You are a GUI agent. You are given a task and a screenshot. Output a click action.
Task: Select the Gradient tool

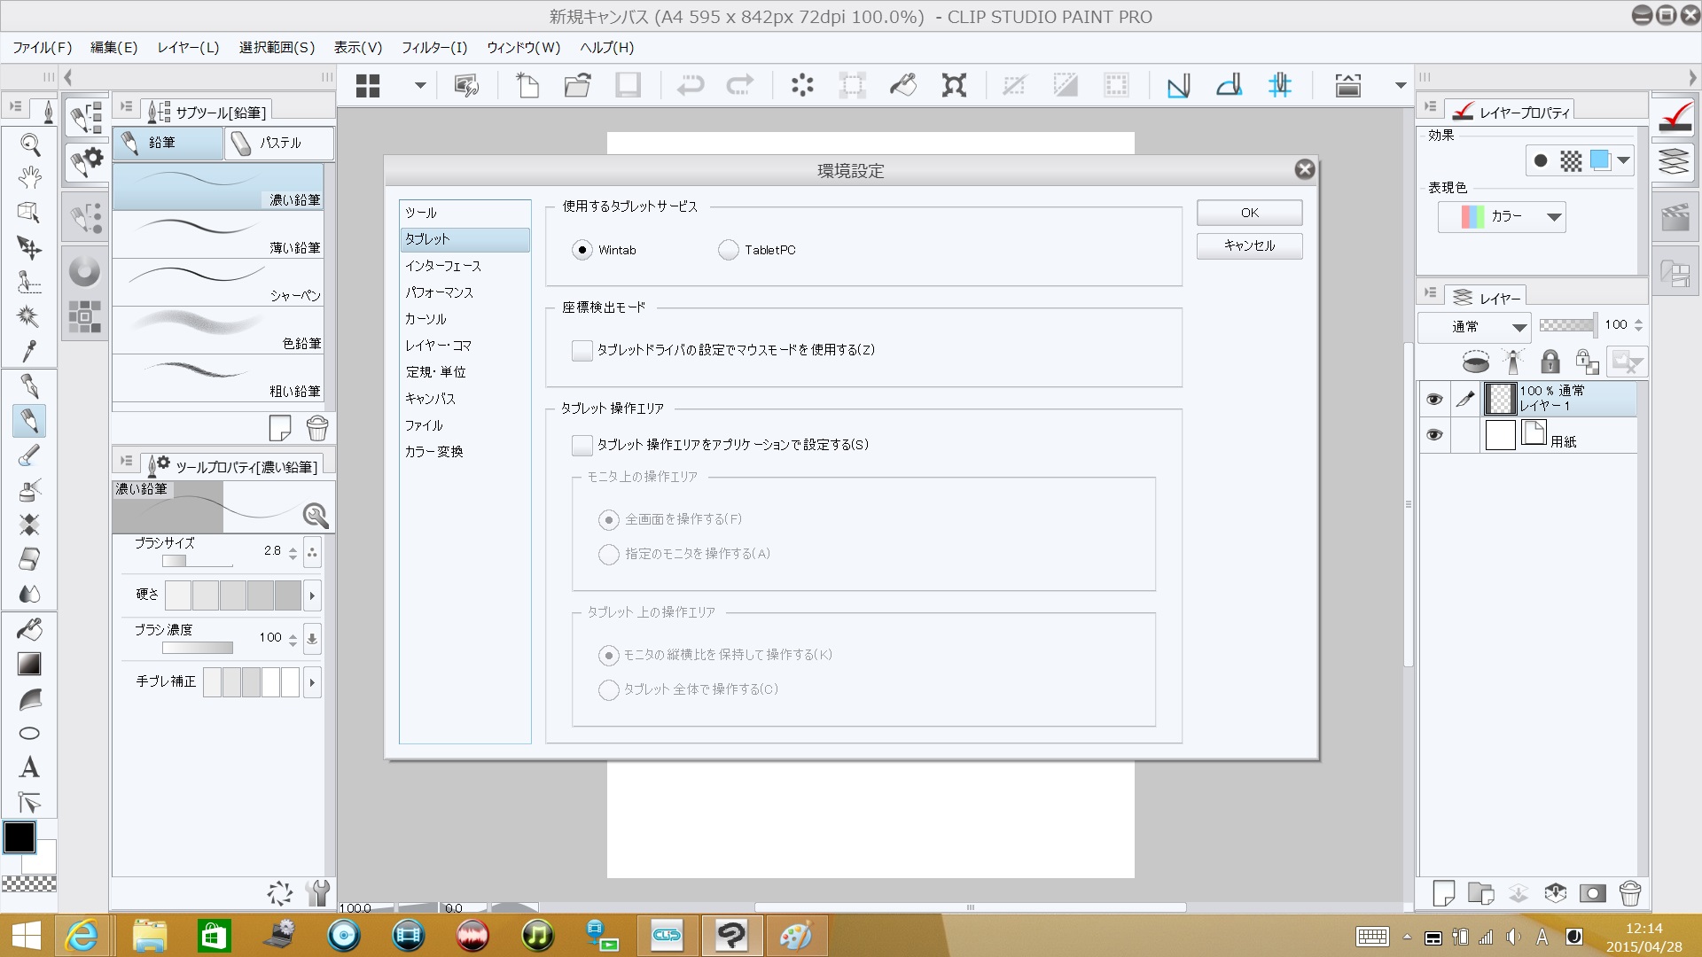[29, 664]
